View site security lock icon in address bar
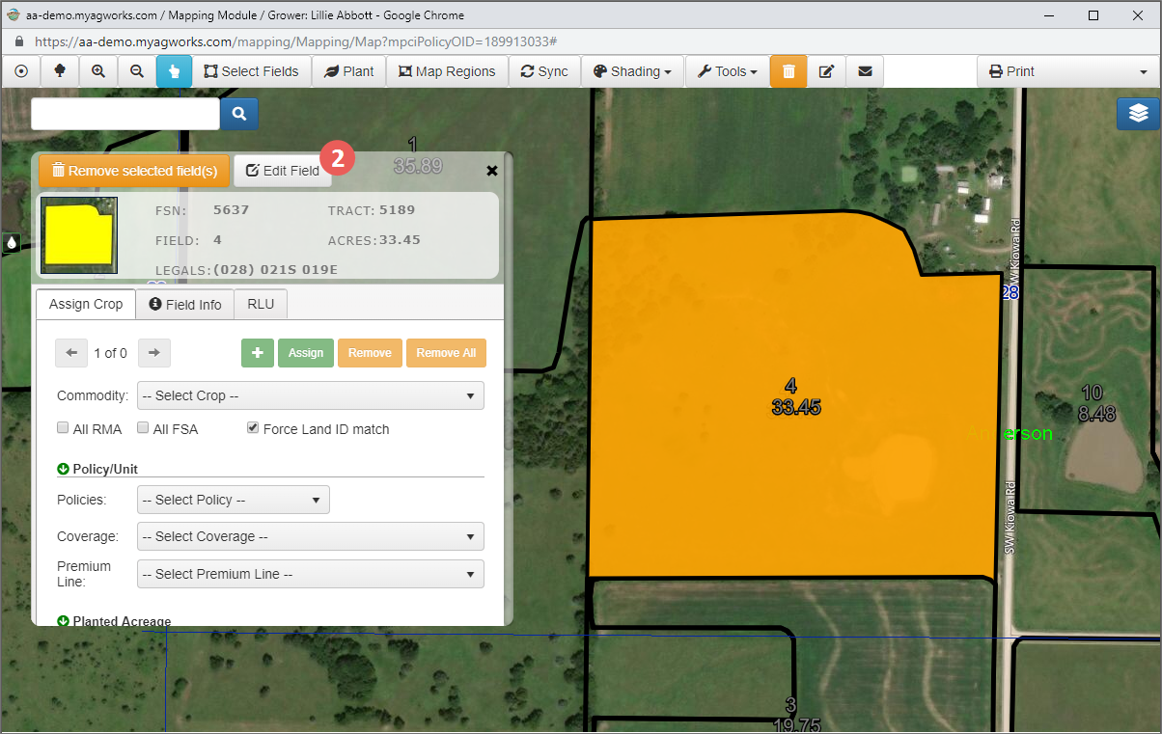The height and width of the screenshot is (734, 1162). (17, 42)
